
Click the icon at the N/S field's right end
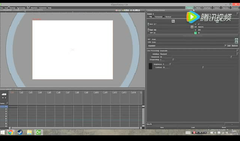tap(236, 39)
